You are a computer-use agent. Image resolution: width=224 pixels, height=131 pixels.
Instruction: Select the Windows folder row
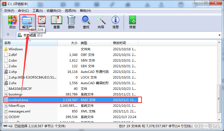click(x=71, y=49)
